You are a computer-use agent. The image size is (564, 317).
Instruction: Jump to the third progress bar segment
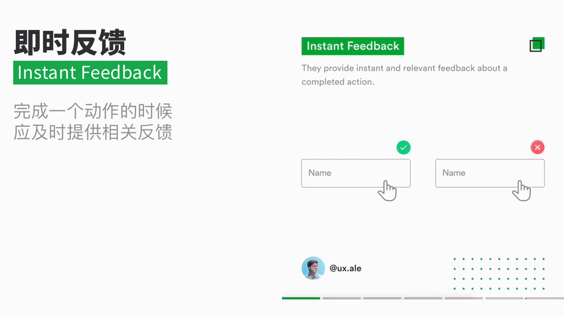(382, 298)
